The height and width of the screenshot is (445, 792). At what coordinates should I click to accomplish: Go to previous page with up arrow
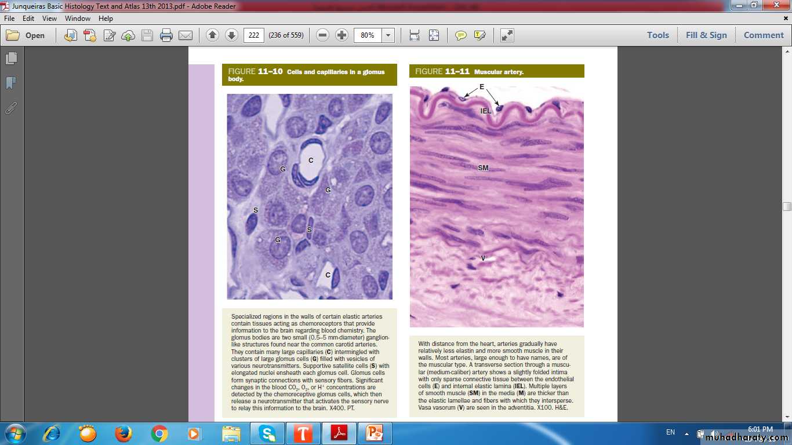pyautogui.click(x=212, y=35)
